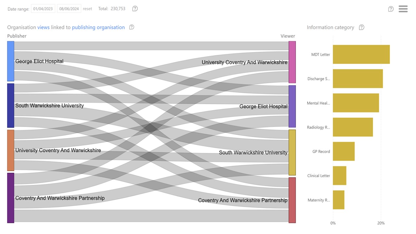Click Coventry And Warwickshire Partnership publisher label
The width and height of the screenshot is (416, 234).
[60, 198]
